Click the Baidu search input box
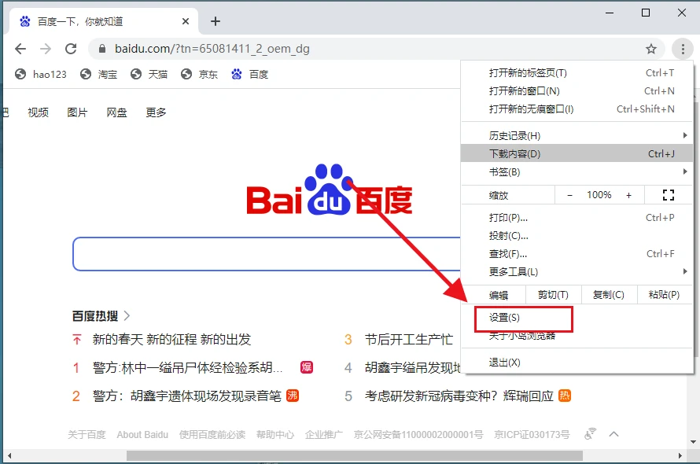 (267, 254)
